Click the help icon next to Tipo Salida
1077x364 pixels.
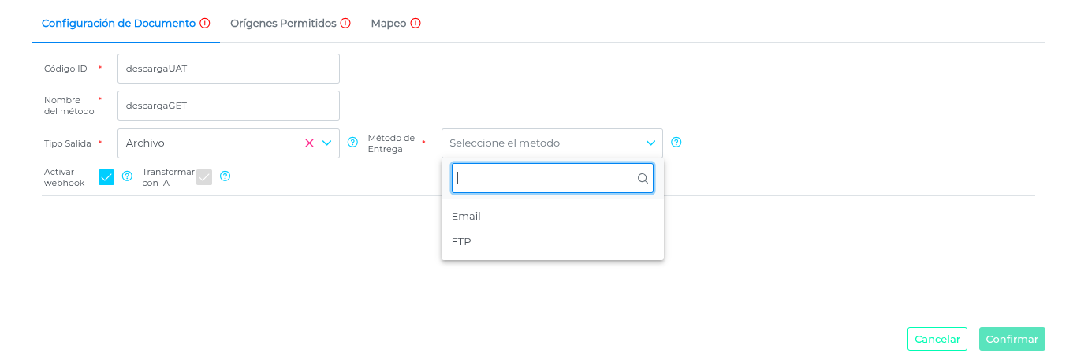coord(352,143)
